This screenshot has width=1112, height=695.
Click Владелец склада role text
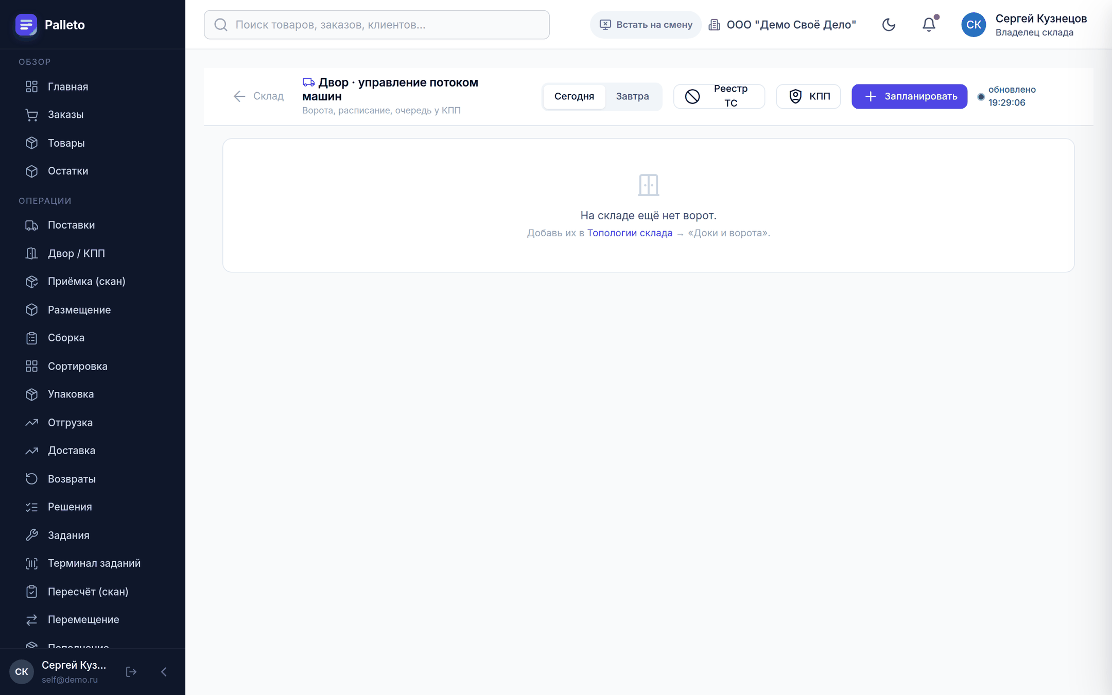click(1034, 32)
